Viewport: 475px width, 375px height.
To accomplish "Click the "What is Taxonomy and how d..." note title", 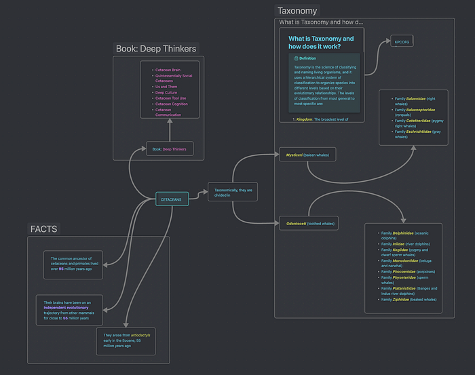I will tap(322, 22).
